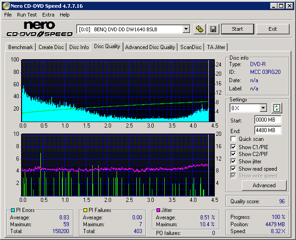Switch to the Benchmark tab

21,47
